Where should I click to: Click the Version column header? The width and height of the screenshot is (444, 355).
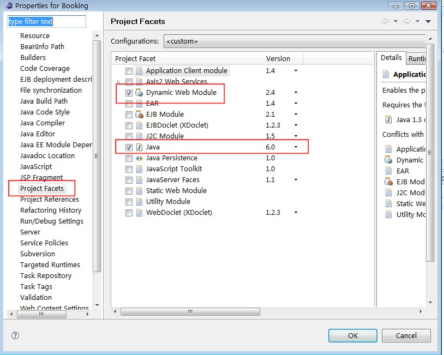pyautogui.click(x=283, y=58)
